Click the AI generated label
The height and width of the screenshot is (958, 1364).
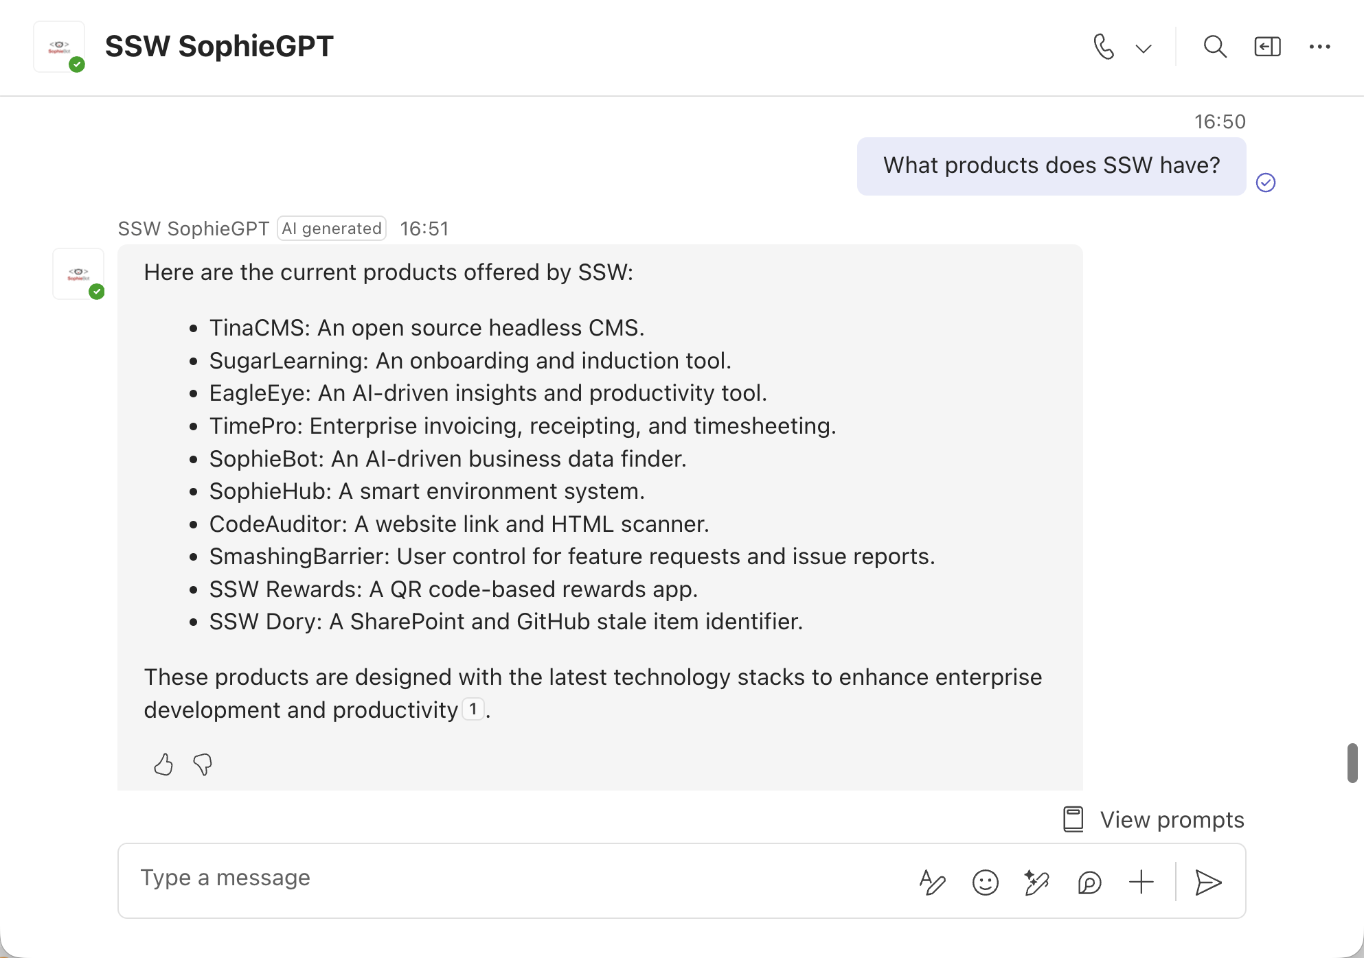[x=332, y=229]
